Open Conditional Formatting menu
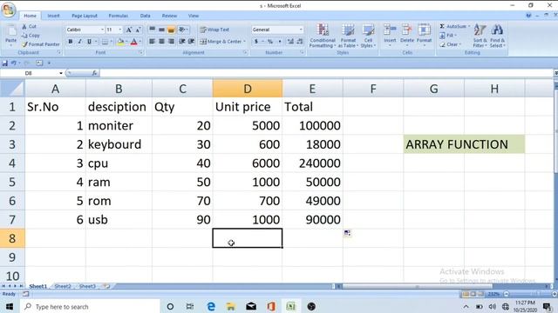The height and width of the screenshot is (313, 558). coord(323,36)
